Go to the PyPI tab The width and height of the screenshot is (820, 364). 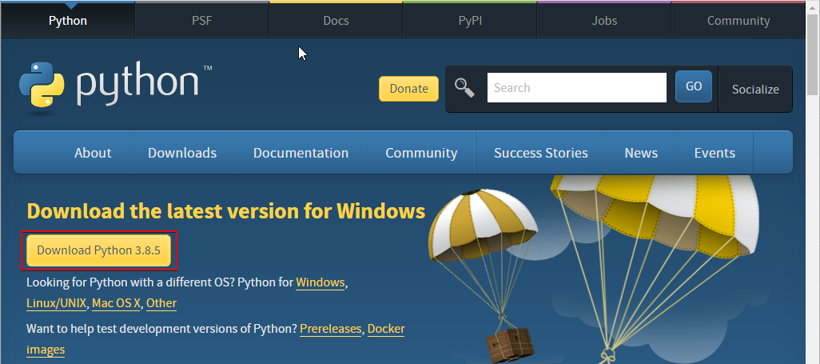tap(470, 21)
